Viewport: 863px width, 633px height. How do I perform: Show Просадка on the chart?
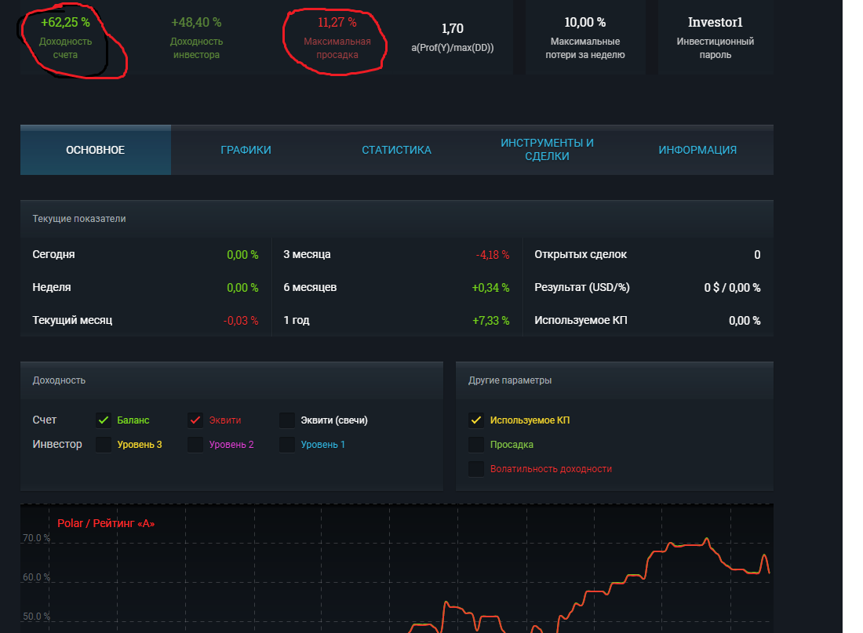click(475, 445)
